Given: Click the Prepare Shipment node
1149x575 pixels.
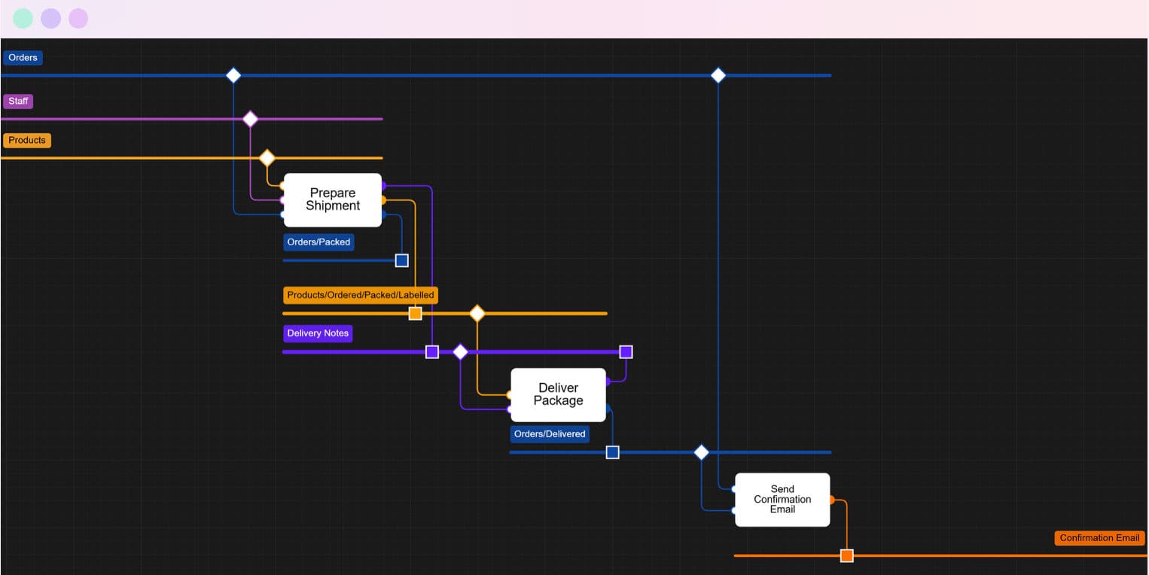Looking at the screenshot, I should [332, 199].
